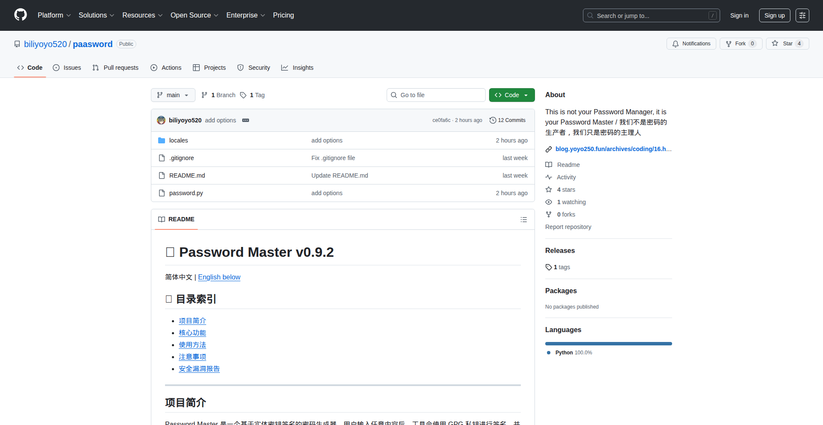Click the locales folder icon
Image resolution: width=823 pixels, height=425 pixels.
click(x=162, y=140)
